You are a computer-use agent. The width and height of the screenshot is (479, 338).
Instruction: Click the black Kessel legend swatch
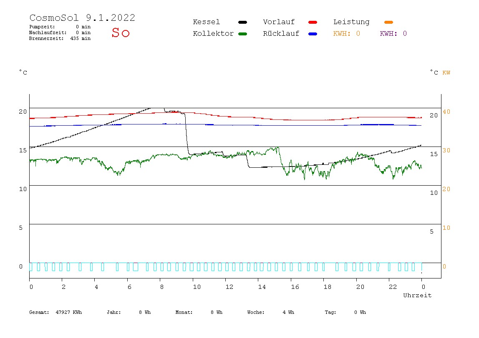point(242,22)
